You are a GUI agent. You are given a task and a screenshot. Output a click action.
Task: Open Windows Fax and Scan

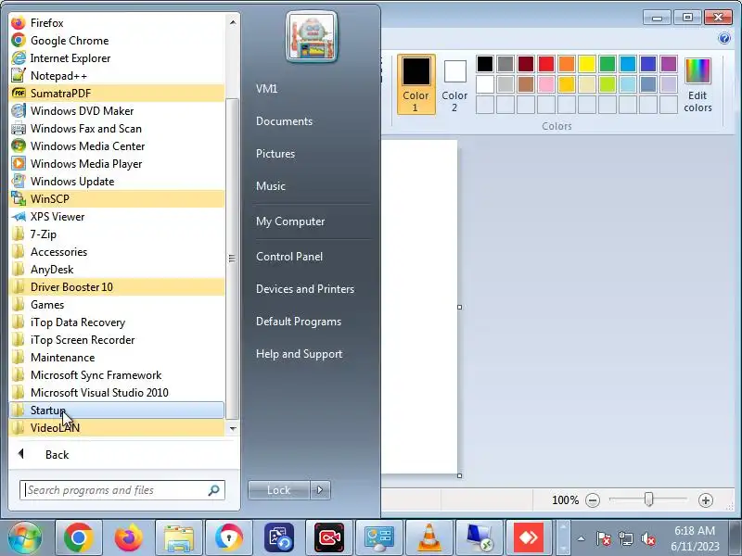tap(117, 129)
